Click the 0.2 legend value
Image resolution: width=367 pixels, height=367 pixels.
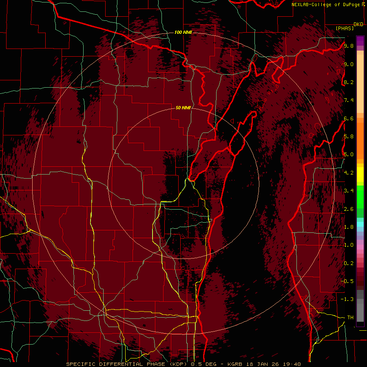click(349, 263)
